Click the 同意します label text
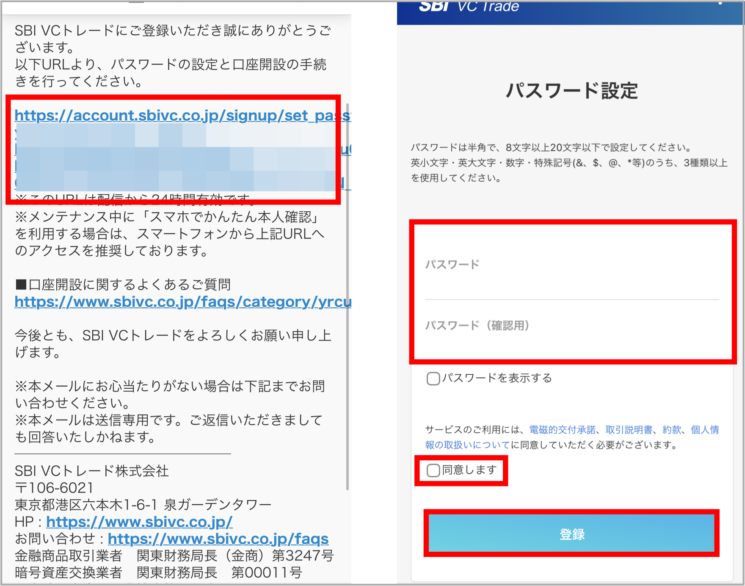745x586 pixels. click(x=468, y=470)
